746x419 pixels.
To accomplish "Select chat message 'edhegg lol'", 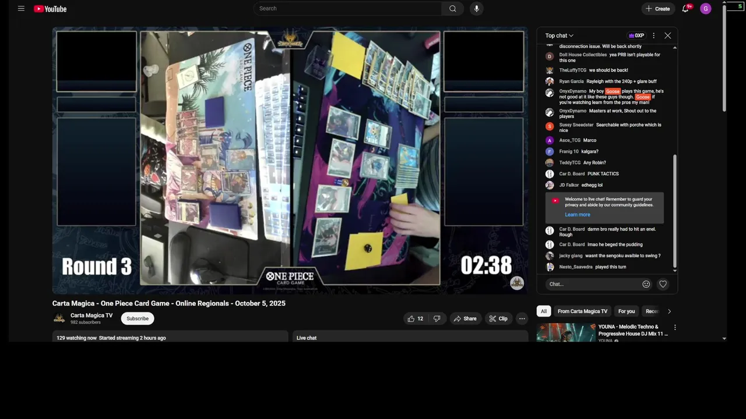I will [592, 185].
